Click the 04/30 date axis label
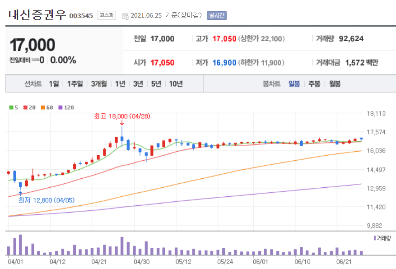This screenshot has height=269, width=396. (142, 262)
